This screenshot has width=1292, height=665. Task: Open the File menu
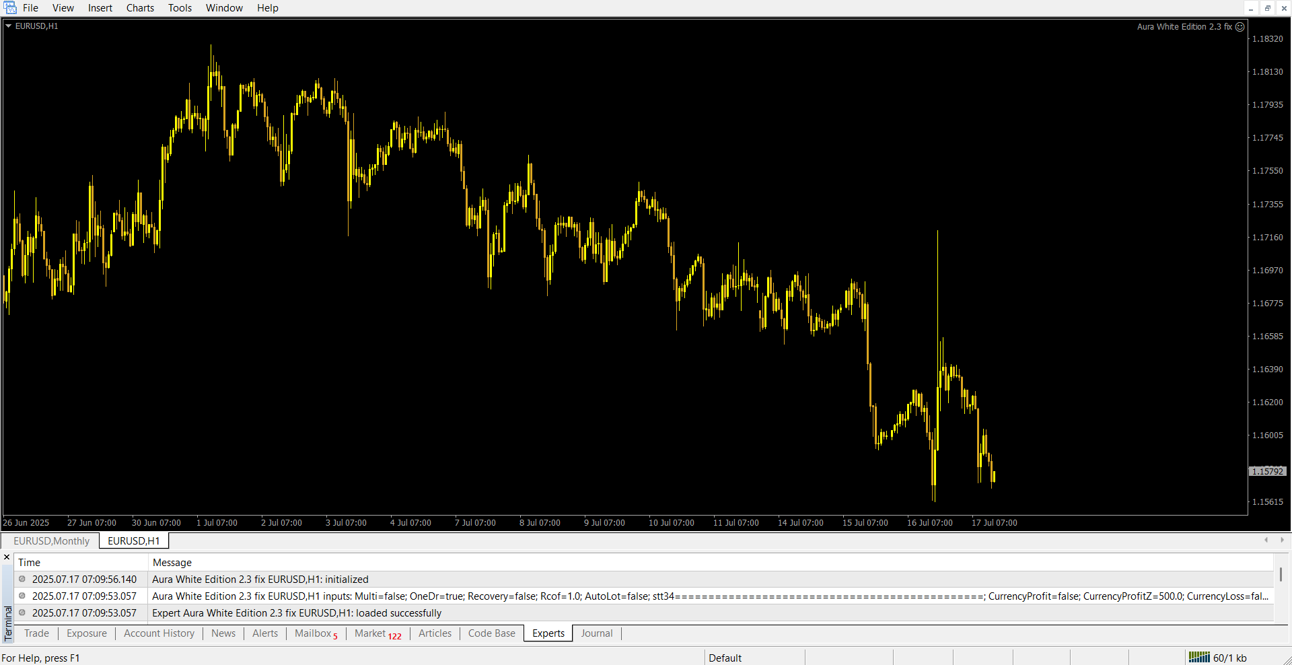30,8
